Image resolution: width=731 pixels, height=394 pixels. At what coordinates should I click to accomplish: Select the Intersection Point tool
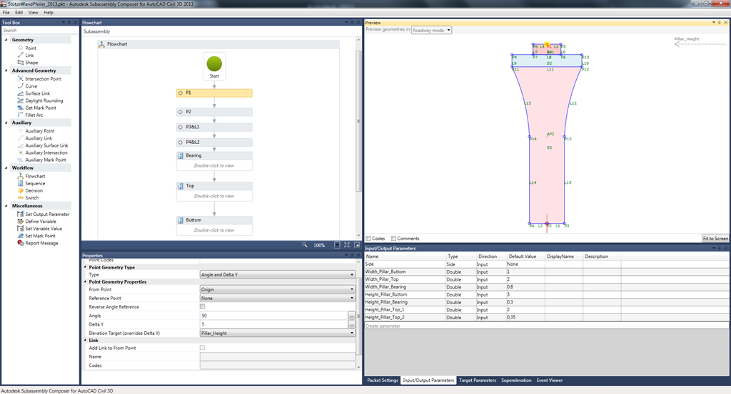[42, 79]
